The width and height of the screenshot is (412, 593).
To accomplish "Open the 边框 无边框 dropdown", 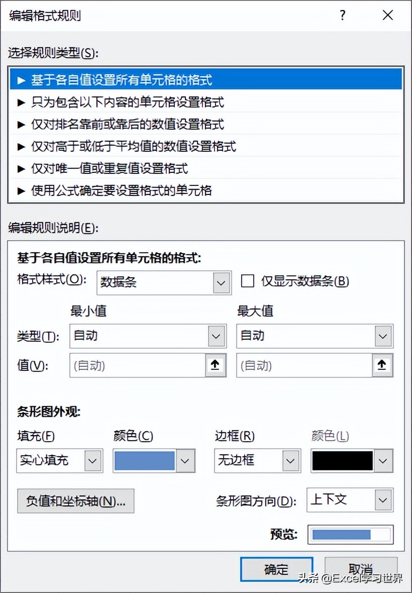I will (257, 461).
